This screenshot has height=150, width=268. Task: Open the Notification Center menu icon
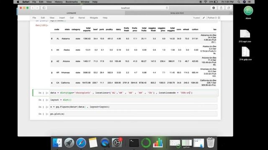point(250,2)
